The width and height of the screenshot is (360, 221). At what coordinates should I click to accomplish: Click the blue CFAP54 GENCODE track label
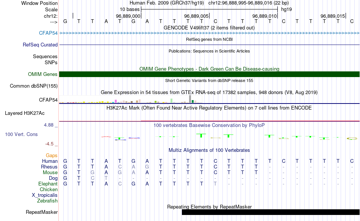(x=48, y=33)
